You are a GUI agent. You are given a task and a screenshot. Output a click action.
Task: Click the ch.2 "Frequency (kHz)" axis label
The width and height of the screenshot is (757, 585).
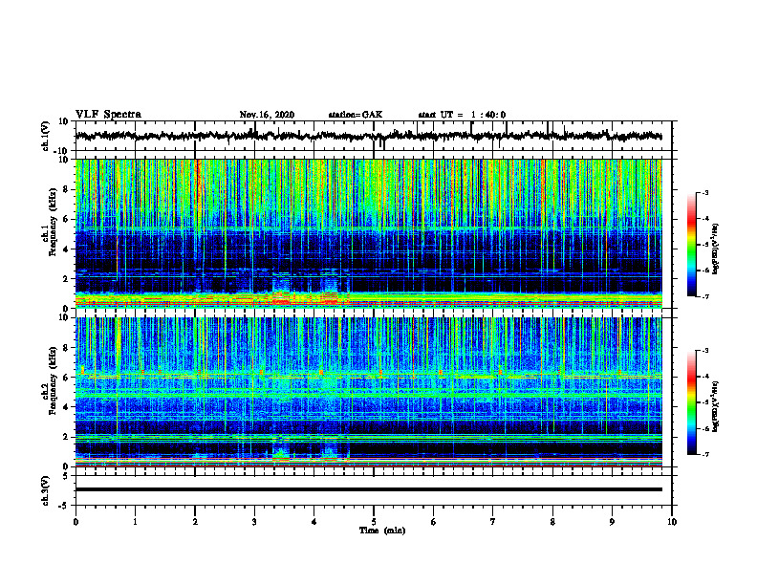point(53,381)
